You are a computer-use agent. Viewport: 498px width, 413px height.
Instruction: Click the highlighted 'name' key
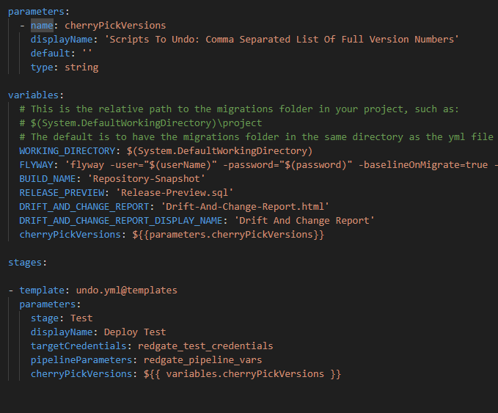[x=42, y=26]
